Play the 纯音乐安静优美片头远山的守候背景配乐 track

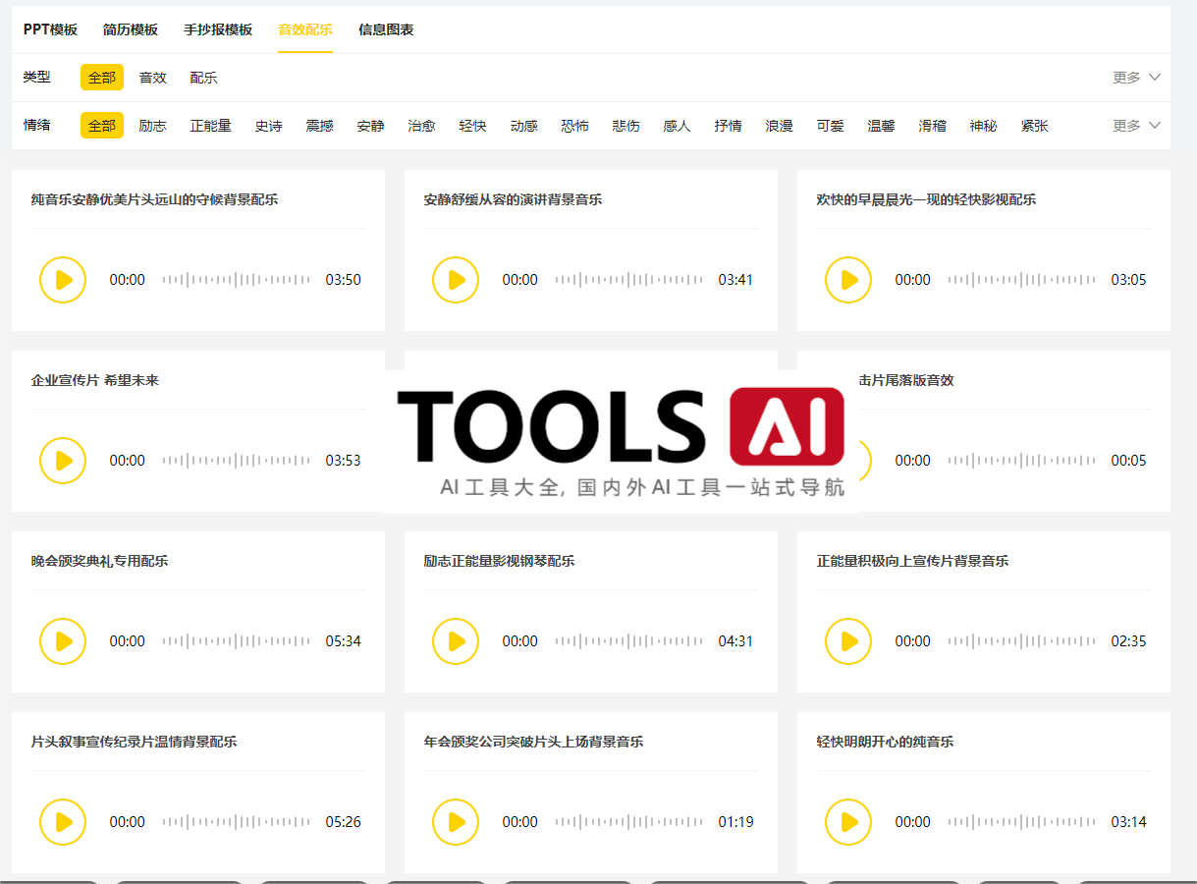click(63, 280)
